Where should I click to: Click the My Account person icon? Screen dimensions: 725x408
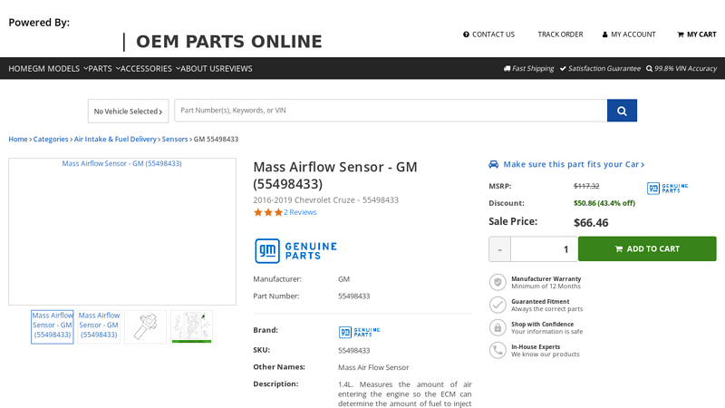tap(604, 34)
